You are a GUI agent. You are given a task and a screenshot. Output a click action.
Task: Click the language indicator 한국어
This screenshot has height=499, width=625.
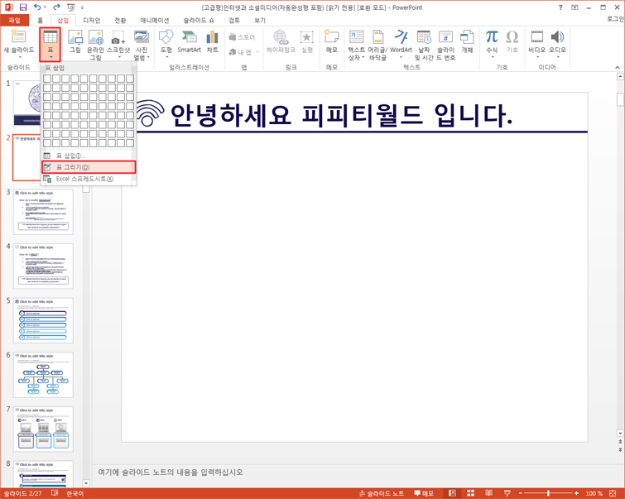coord(75,493)
